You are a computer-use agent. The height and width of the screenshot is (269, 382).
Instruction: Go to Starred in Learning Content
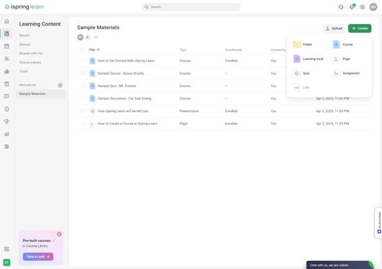coord(25,44)
